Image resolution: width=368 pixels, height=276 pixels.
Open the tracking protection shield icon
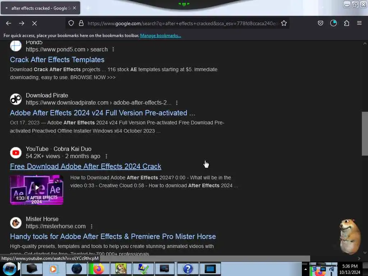coord(71,23)
